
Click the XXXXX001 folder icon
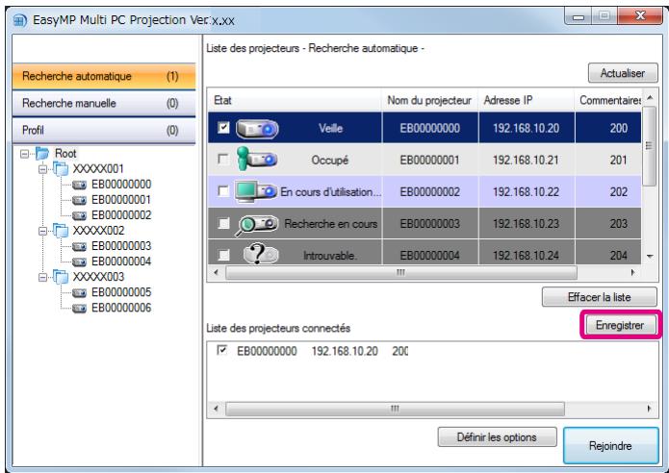pyautogui.click(x=61, y=169)
